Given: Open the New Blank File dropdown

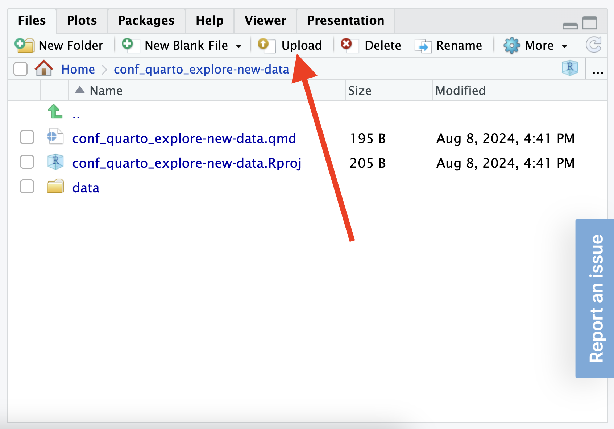Looking at the screenshot, I should 238,46.
